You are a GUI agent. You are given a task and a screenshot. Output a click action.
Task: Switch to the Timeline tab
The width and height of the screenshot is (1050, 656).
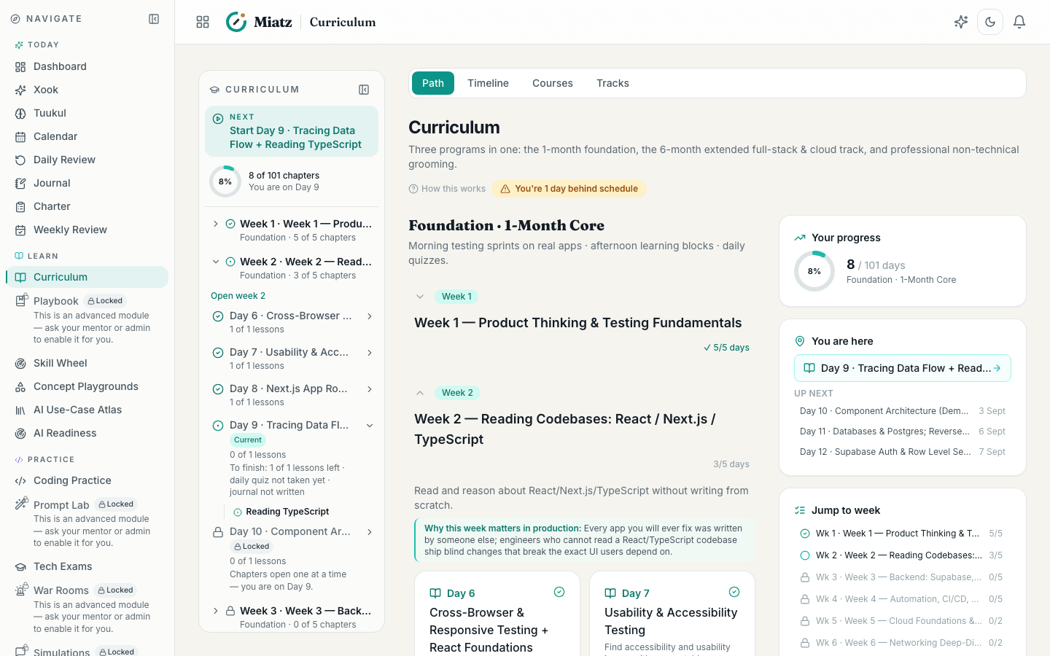[488, 83]
